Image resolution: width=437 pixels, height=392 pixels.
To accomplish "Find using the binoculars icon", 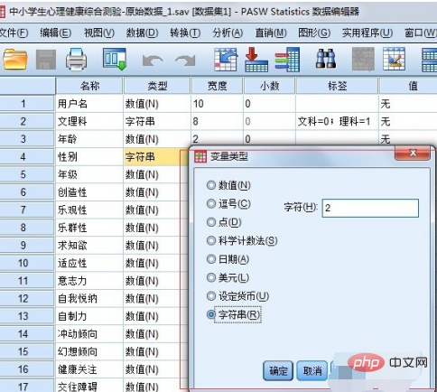I will point(326,59).
